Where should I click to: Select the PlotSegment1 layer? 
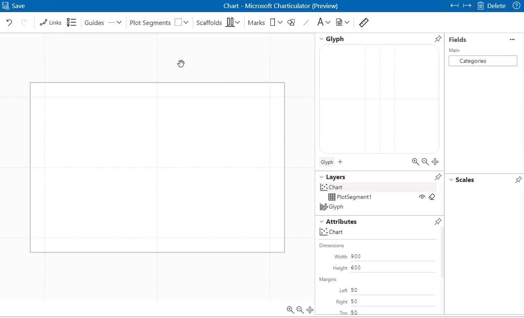(x=378, y=197)
